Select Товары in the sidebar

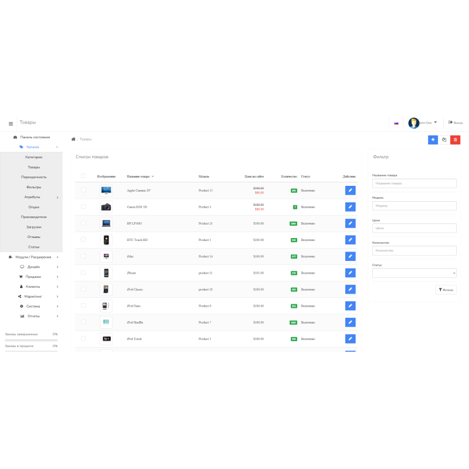click(33, 166)
